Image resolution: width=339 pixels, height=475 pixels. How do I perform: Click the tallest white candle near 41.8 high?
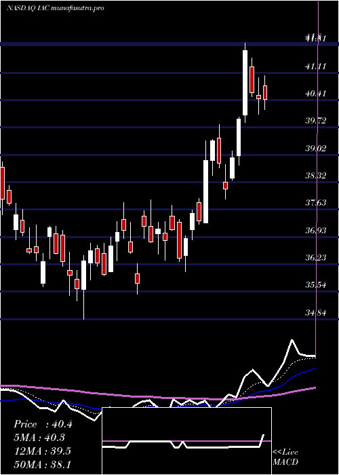245,82
